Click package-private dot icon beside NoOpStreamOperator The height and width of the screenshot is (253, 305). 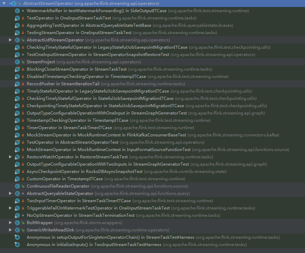tap(23, 215)
